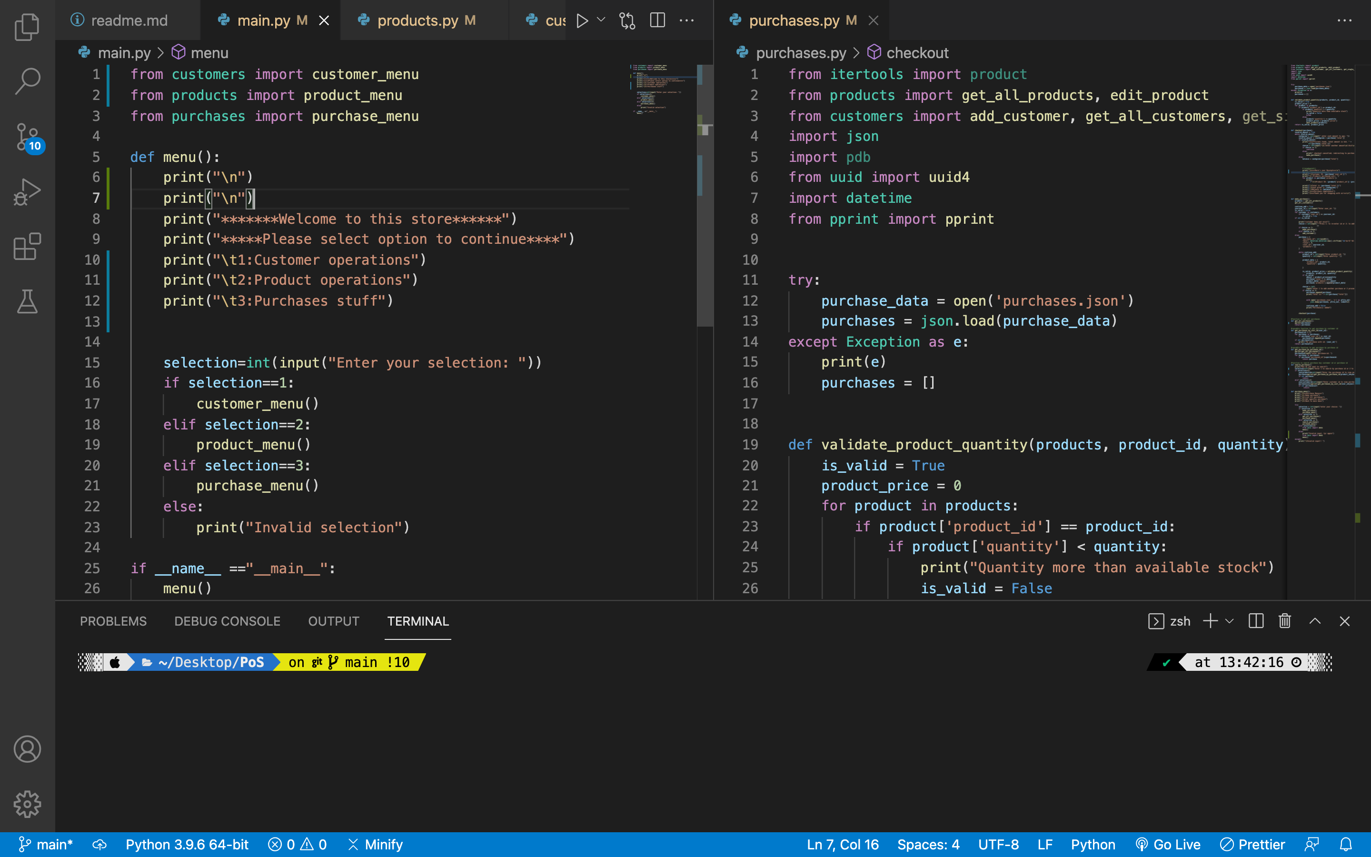Click the main* git branch in status bar
Image resolution: width=1371 pixels, height=857 pixels.
click(45, 845)
